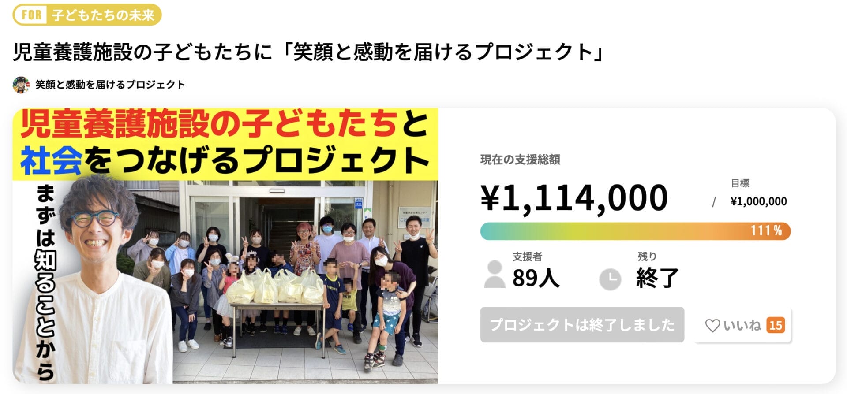The image size is (847, 394).
Task: Click the プロジェクトは終了しました button
Action: [x=582, y=326]
